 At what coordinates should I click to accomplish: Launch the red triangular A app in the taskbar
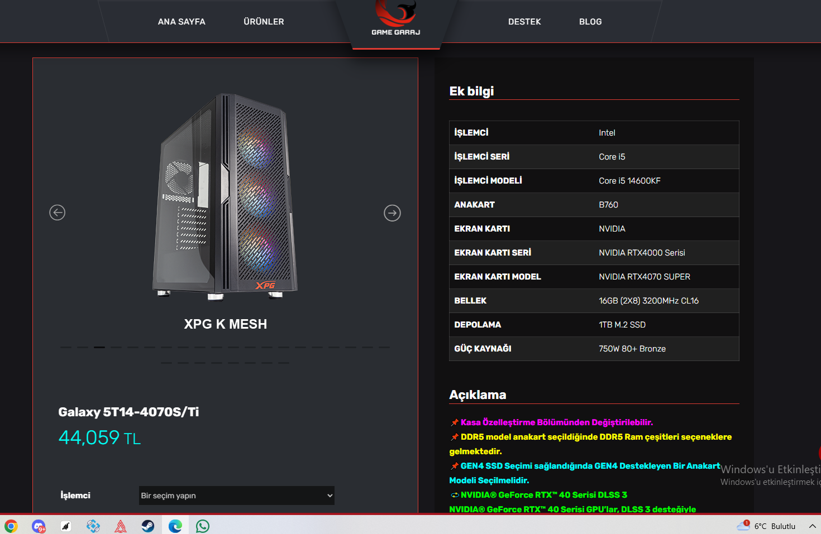121,526
